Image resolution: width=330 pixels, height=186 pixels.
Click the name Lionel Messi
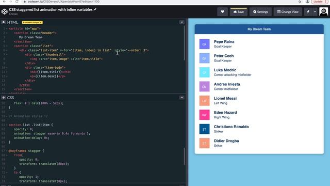[x=225, y=98]
